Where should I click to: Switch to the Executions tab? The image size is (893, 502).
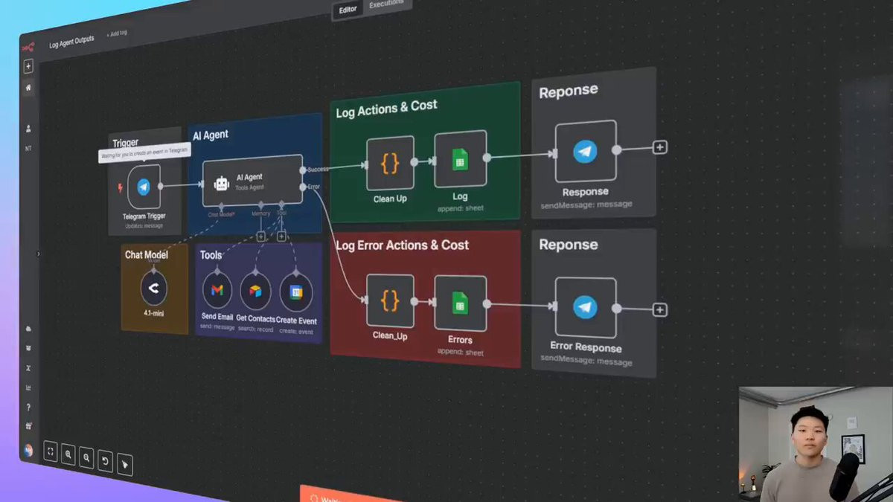(x=387, y=4)
